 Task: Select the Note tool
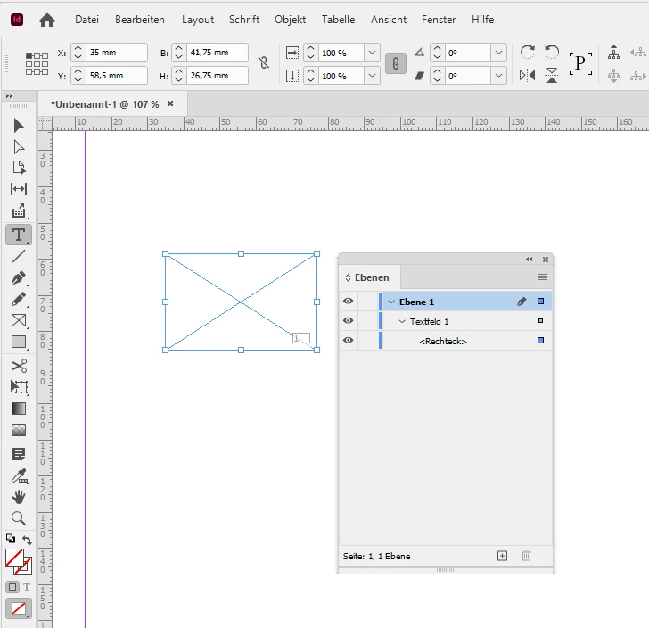(x=19, y=454)
